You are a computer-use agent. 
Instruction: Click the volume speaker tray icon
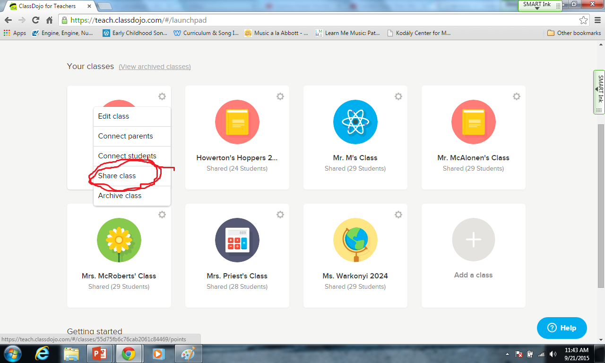pyautogui.click(x=553, y=354)
